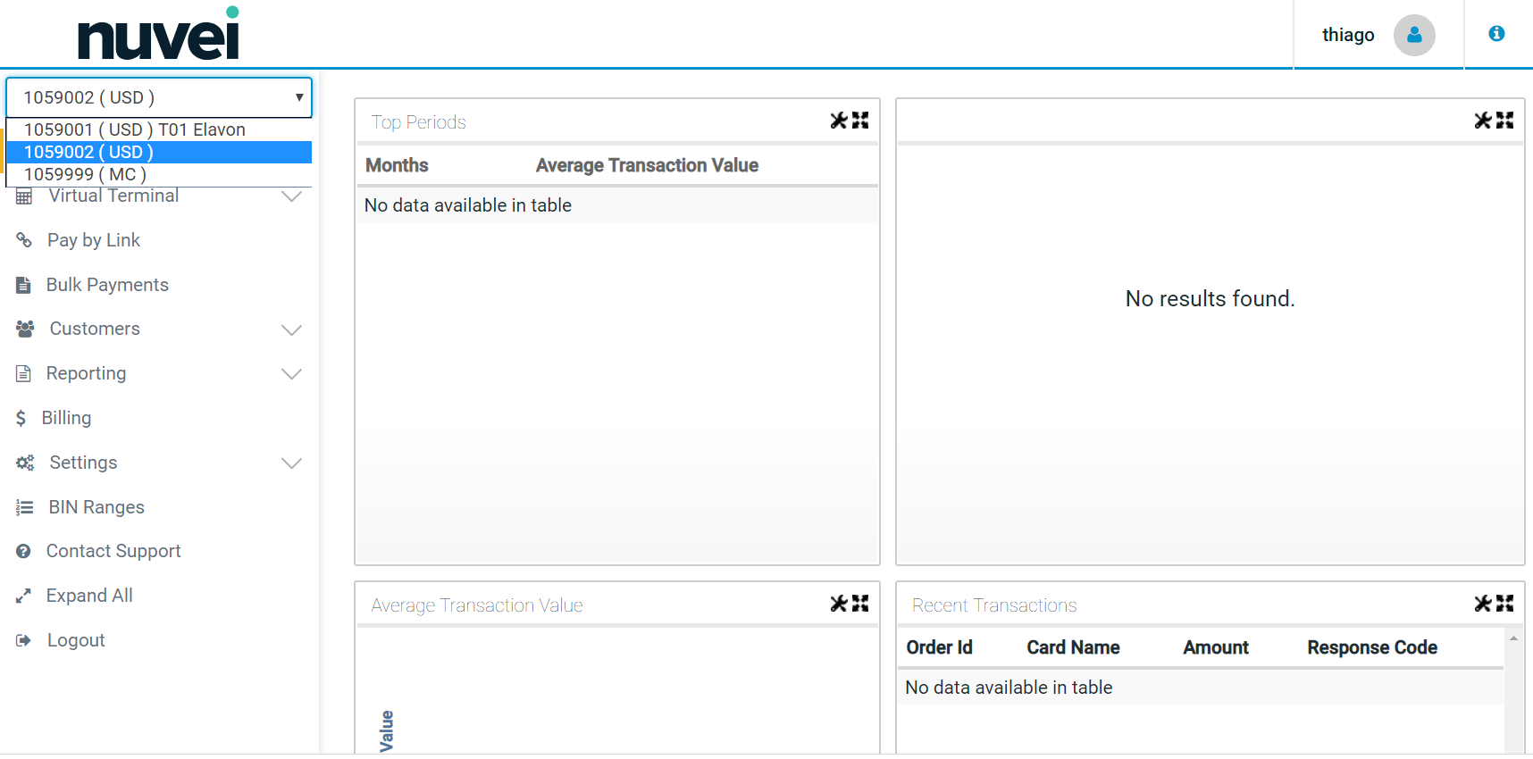1533x759 pixels.
Task: Click Top Periods widget settings wrench icon
Action: 838,121
